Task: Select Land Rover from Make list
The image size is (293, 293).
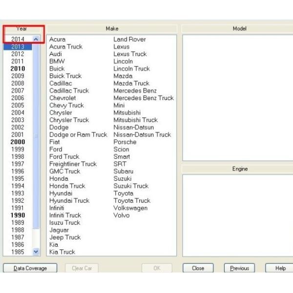Action: (x=129, y=40)
